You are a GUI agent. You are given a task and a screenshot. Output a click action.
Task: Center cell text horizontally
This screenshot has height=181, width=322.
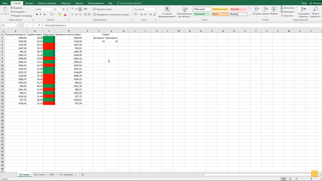click(x=76, y=15)
